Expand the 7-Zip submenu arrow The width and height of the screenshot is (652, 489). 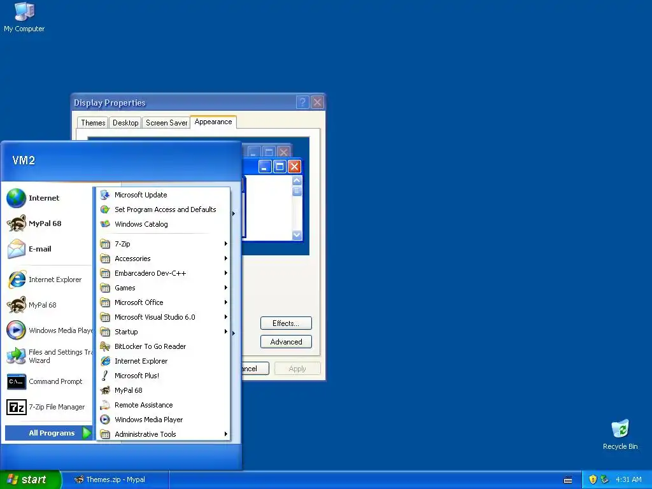[x=226, y=244]
